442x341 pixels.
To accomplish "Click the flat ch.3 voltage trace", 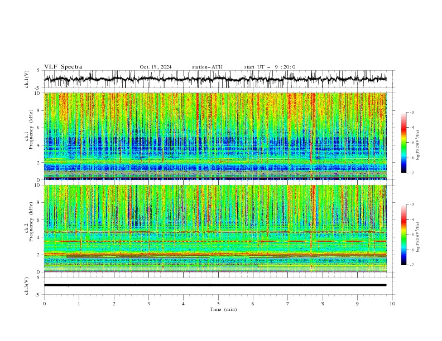I will click(x=215, y=285).
